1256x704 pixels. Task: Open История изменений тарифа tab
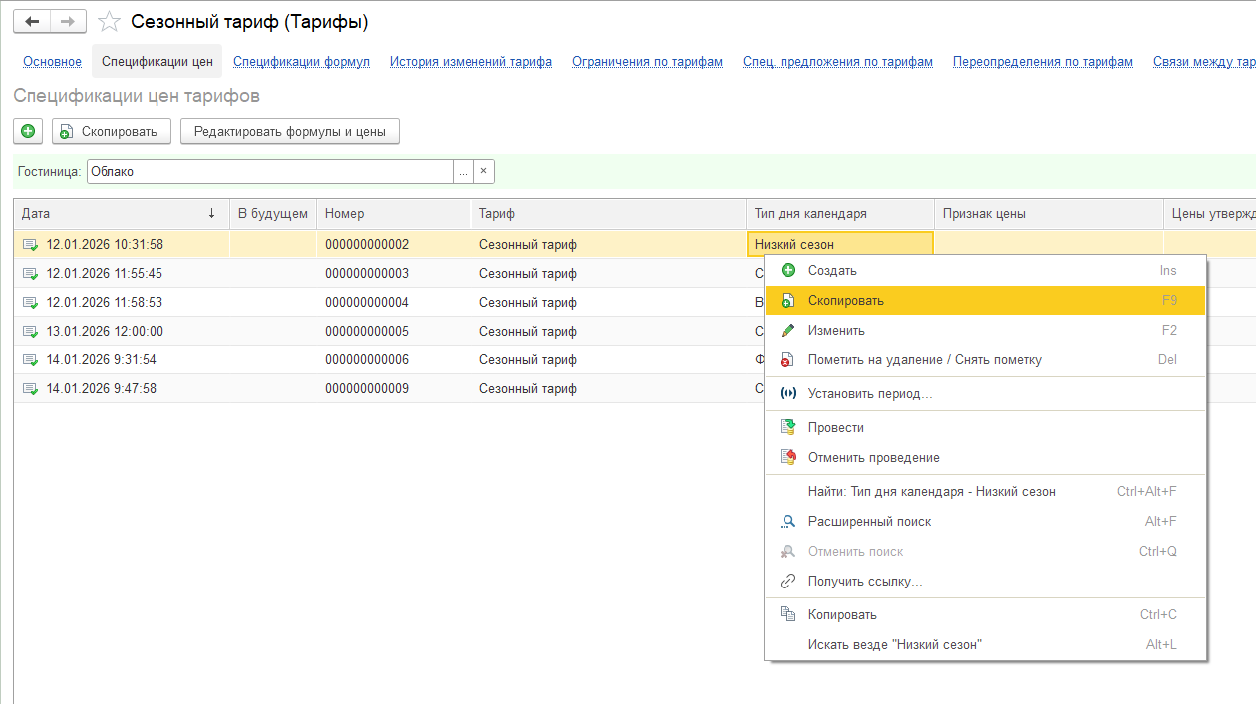click(x=471, y=61)
